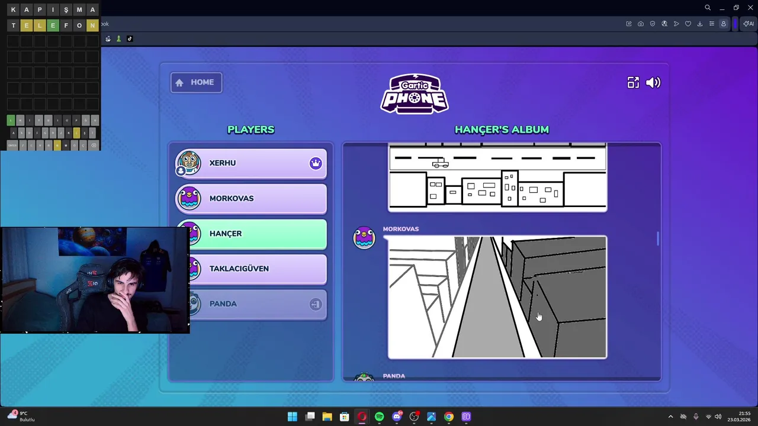Toggle fullscreen mode icon in Gartic Phone
Viewport: 758px width, 426px height.
point(633,83)
